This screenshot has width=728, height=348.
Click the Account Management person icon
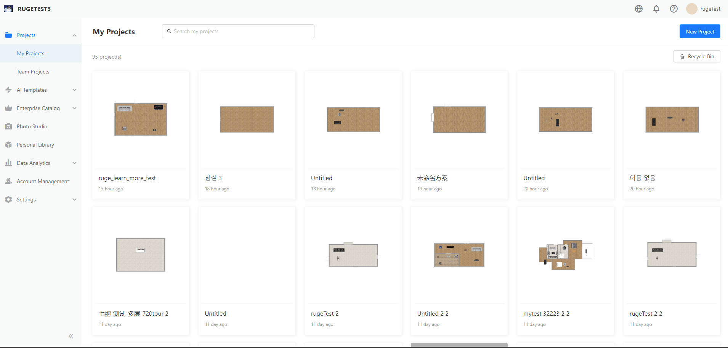tap(8, 181)
